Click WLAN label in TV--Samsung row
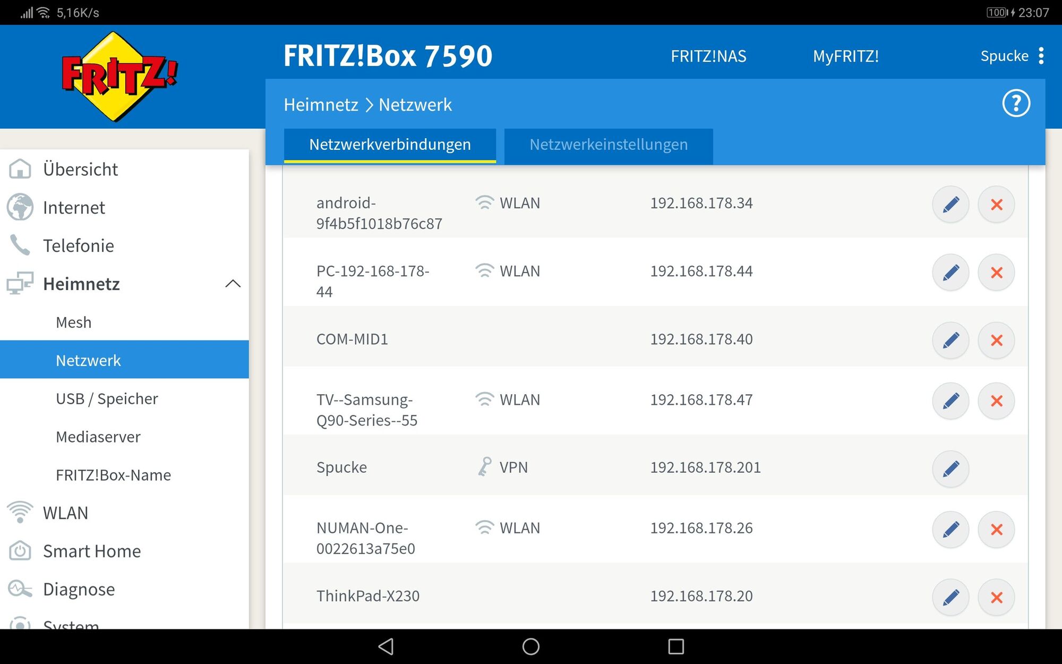Image resolution: width=1062 pixels, height=664 pixels. pyautogui.click(x=519, y=399)
